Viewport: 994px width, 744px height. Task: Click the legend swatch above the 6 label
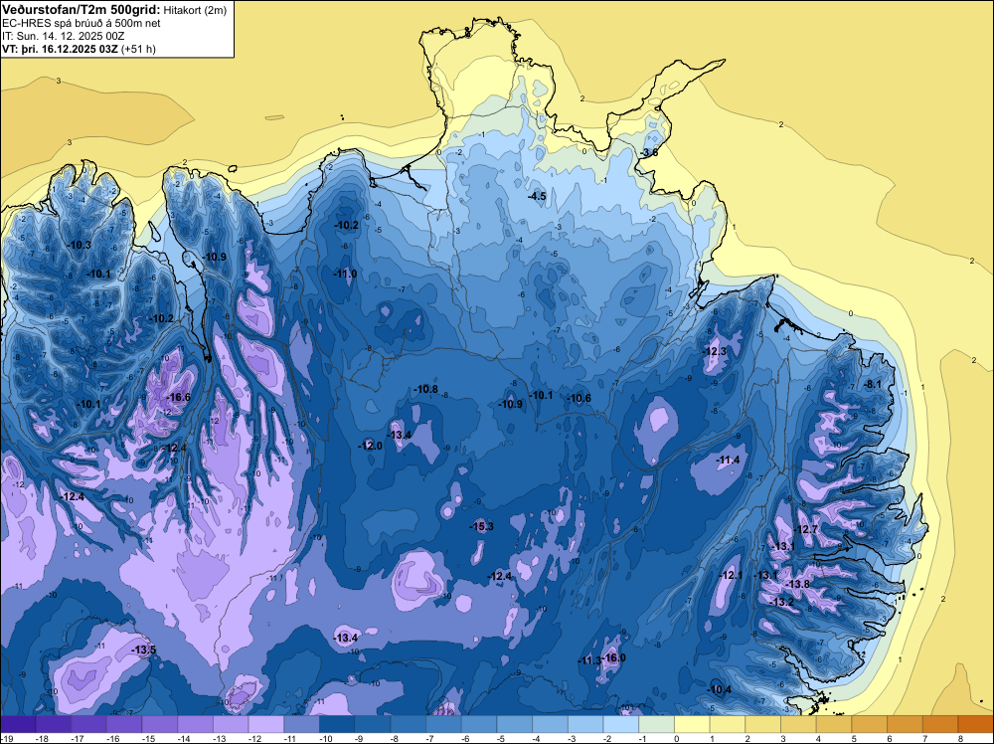[906, 724]
